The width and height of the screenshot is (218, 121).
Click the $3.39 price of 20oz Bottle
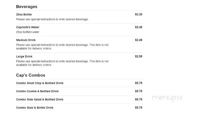pyautogui.click(x=139, y=14)
